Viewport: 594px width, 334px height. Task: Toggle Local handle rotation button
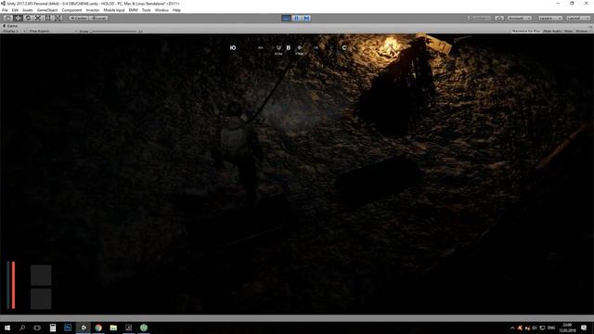98,19
